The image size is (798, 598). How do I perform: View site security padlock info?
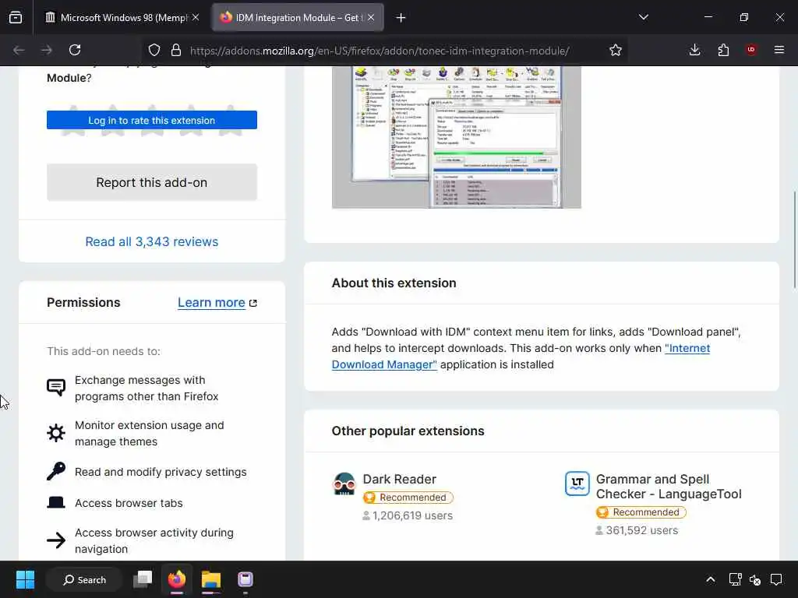click(176, 50)
